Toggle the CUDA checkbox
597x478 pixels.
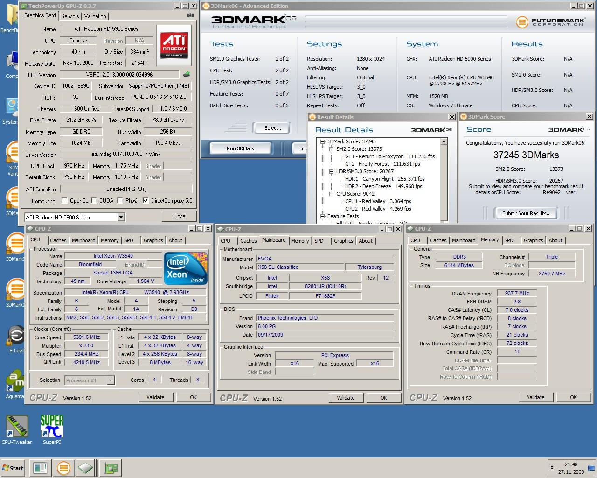click(x=94, y=201)
